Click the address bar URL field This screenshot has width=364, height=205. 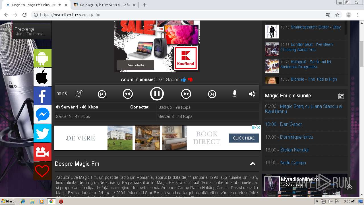(x=182, y=15)
